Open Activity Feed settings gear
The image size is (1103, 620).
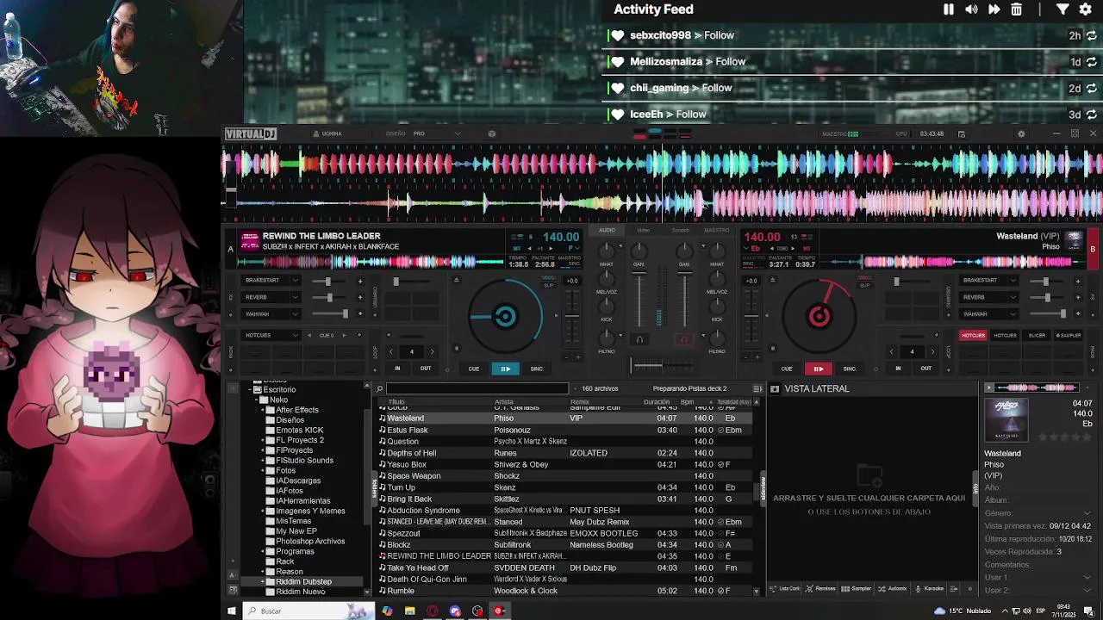tap(1085, 9)
